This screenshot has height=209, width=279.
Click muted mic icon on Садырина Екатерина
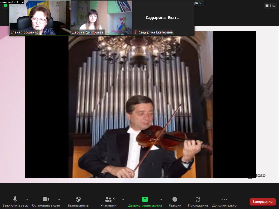(x=135, y=32)
